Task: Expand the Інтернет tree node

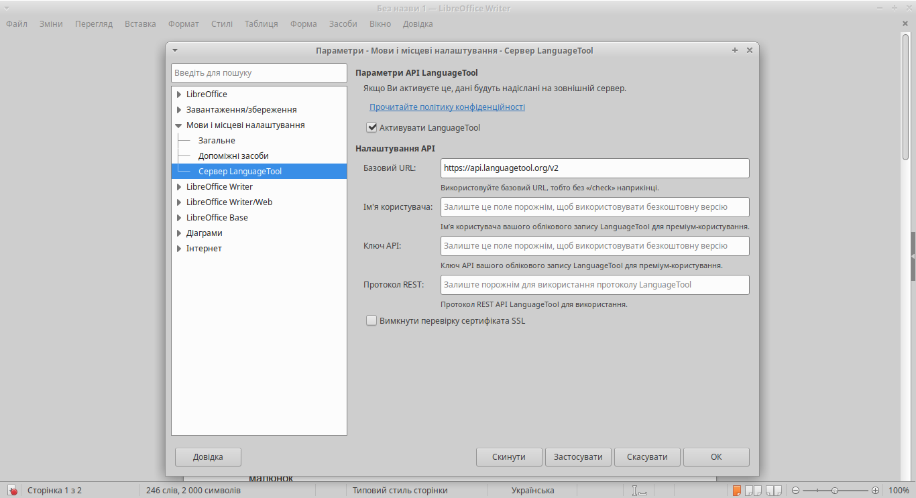Action: [179, 249]
